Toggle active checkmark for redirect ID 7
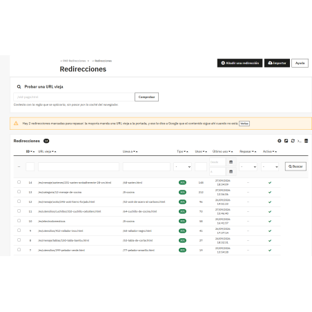 pyautogui.click(x=270, y=250)
